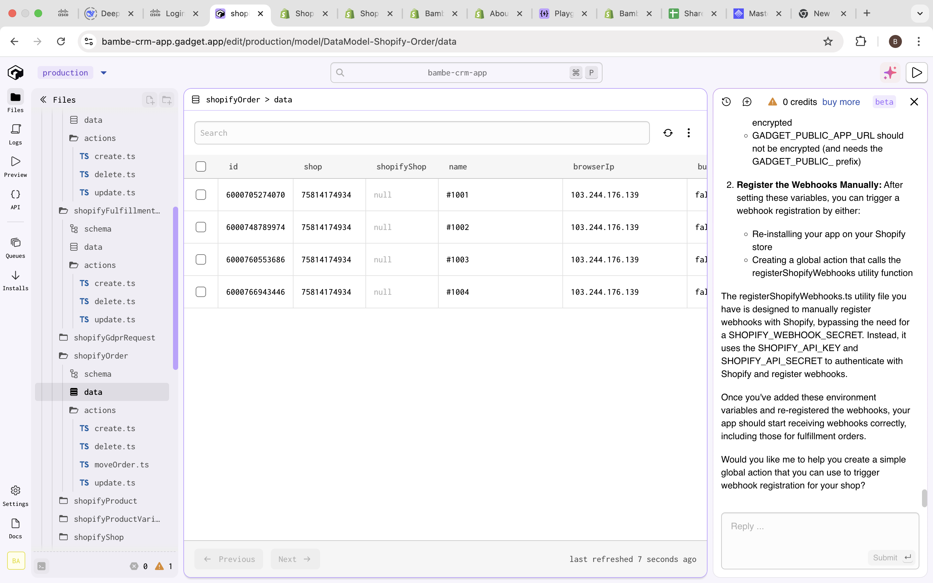Open the Installs sidebar section

pyautogui.click(x=16, y=280)
